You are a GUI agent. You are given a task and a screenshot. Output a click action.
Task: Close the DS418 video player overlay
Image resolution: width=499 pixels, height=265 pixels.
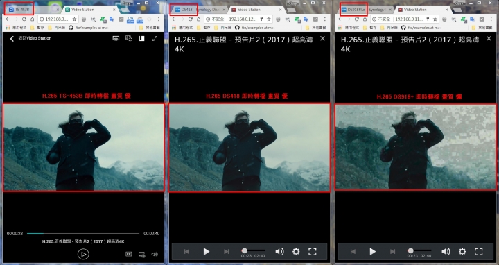click(x=322, y=39)
